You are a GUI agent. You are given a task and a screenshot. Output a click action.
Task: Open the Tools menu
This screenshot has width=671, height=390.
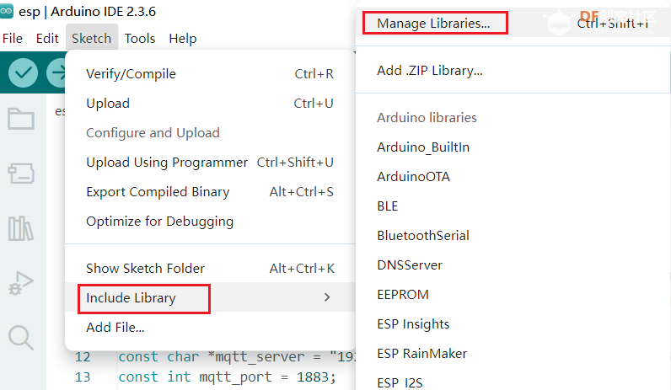coord(140,39)
